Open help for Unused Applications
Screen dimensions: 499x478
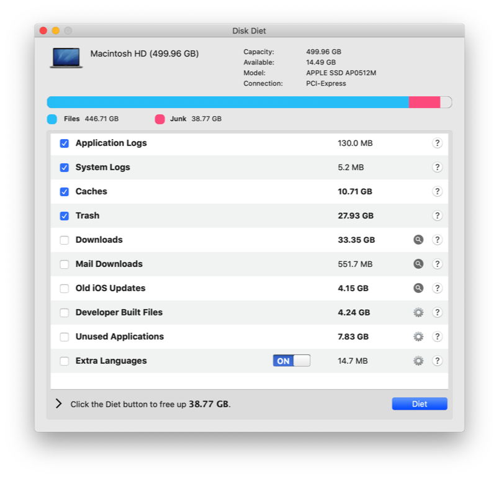coord(438,336)
